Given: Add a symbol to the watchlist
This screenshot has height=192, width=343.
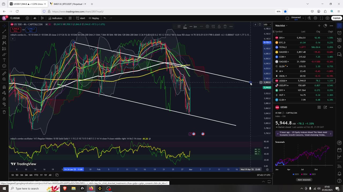Looking at the screenshot, I should pos(319,26).
